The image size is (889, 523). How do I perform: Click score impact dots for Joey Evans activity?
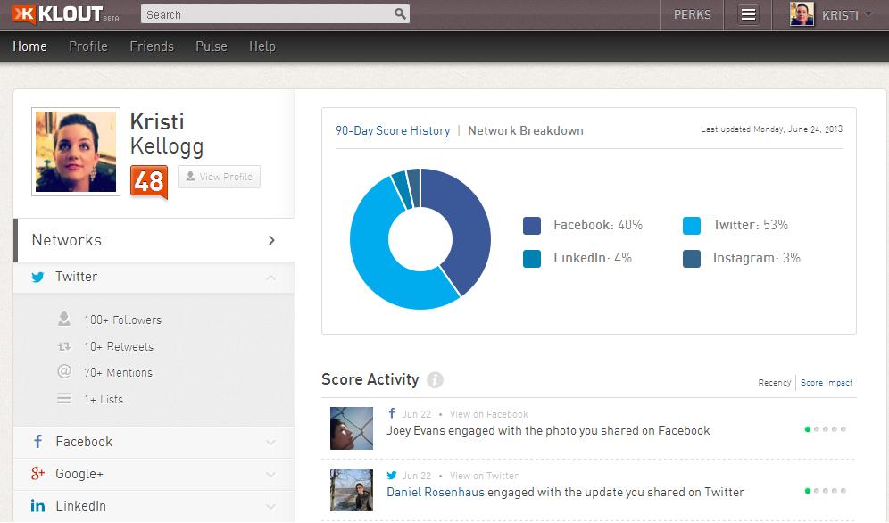[x=825, y=429]
